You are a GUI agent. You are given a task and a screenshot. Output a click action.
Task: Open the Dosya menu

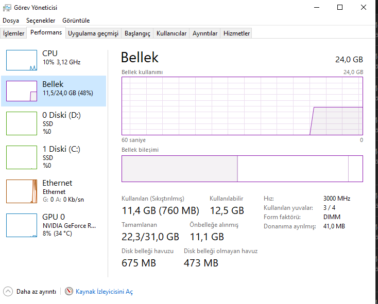[11, 21]
